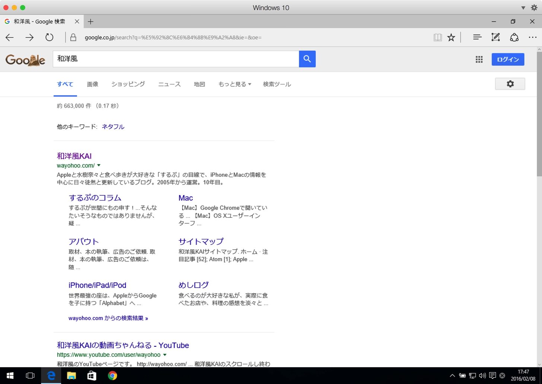The width and height of the screenshot is (542, 384).
Task: Add page to favorites with star icon
Action: (x=451, y=37)
